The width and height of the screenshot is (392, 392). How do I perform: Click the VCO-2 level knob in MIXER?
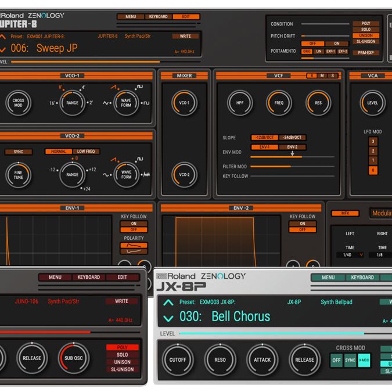coord(184,175)
